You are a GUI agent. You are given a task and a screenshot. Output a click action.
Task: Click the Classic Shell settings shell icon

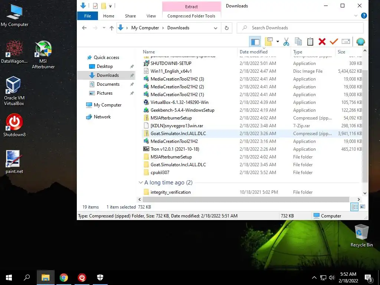[361, 42]
